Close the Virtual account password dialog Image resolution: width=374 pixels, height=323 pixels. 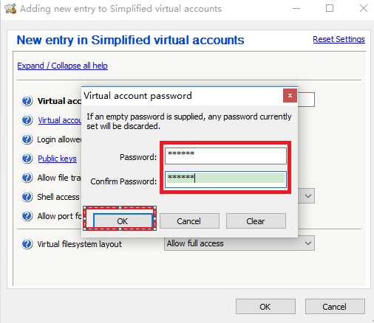290,95
